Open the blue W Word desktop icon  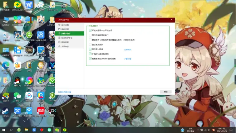coord(29,6)
